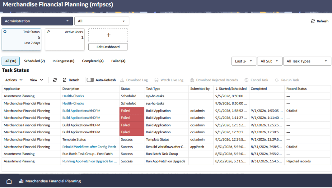Click the Watch Live Log icon
Viewport: 332px width, 188px height.
point(157,80)
